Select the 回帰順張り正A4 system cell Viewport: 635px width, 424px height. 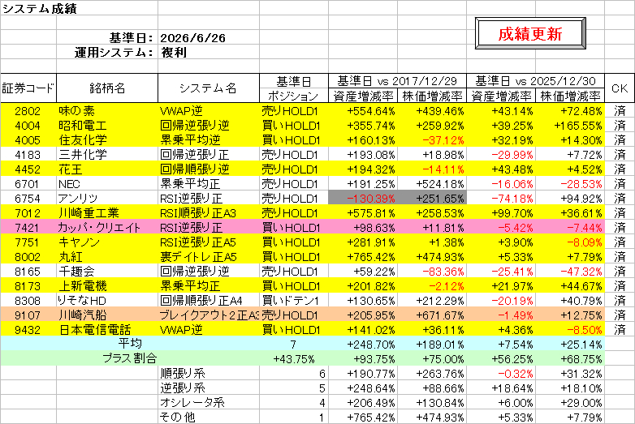209,300
